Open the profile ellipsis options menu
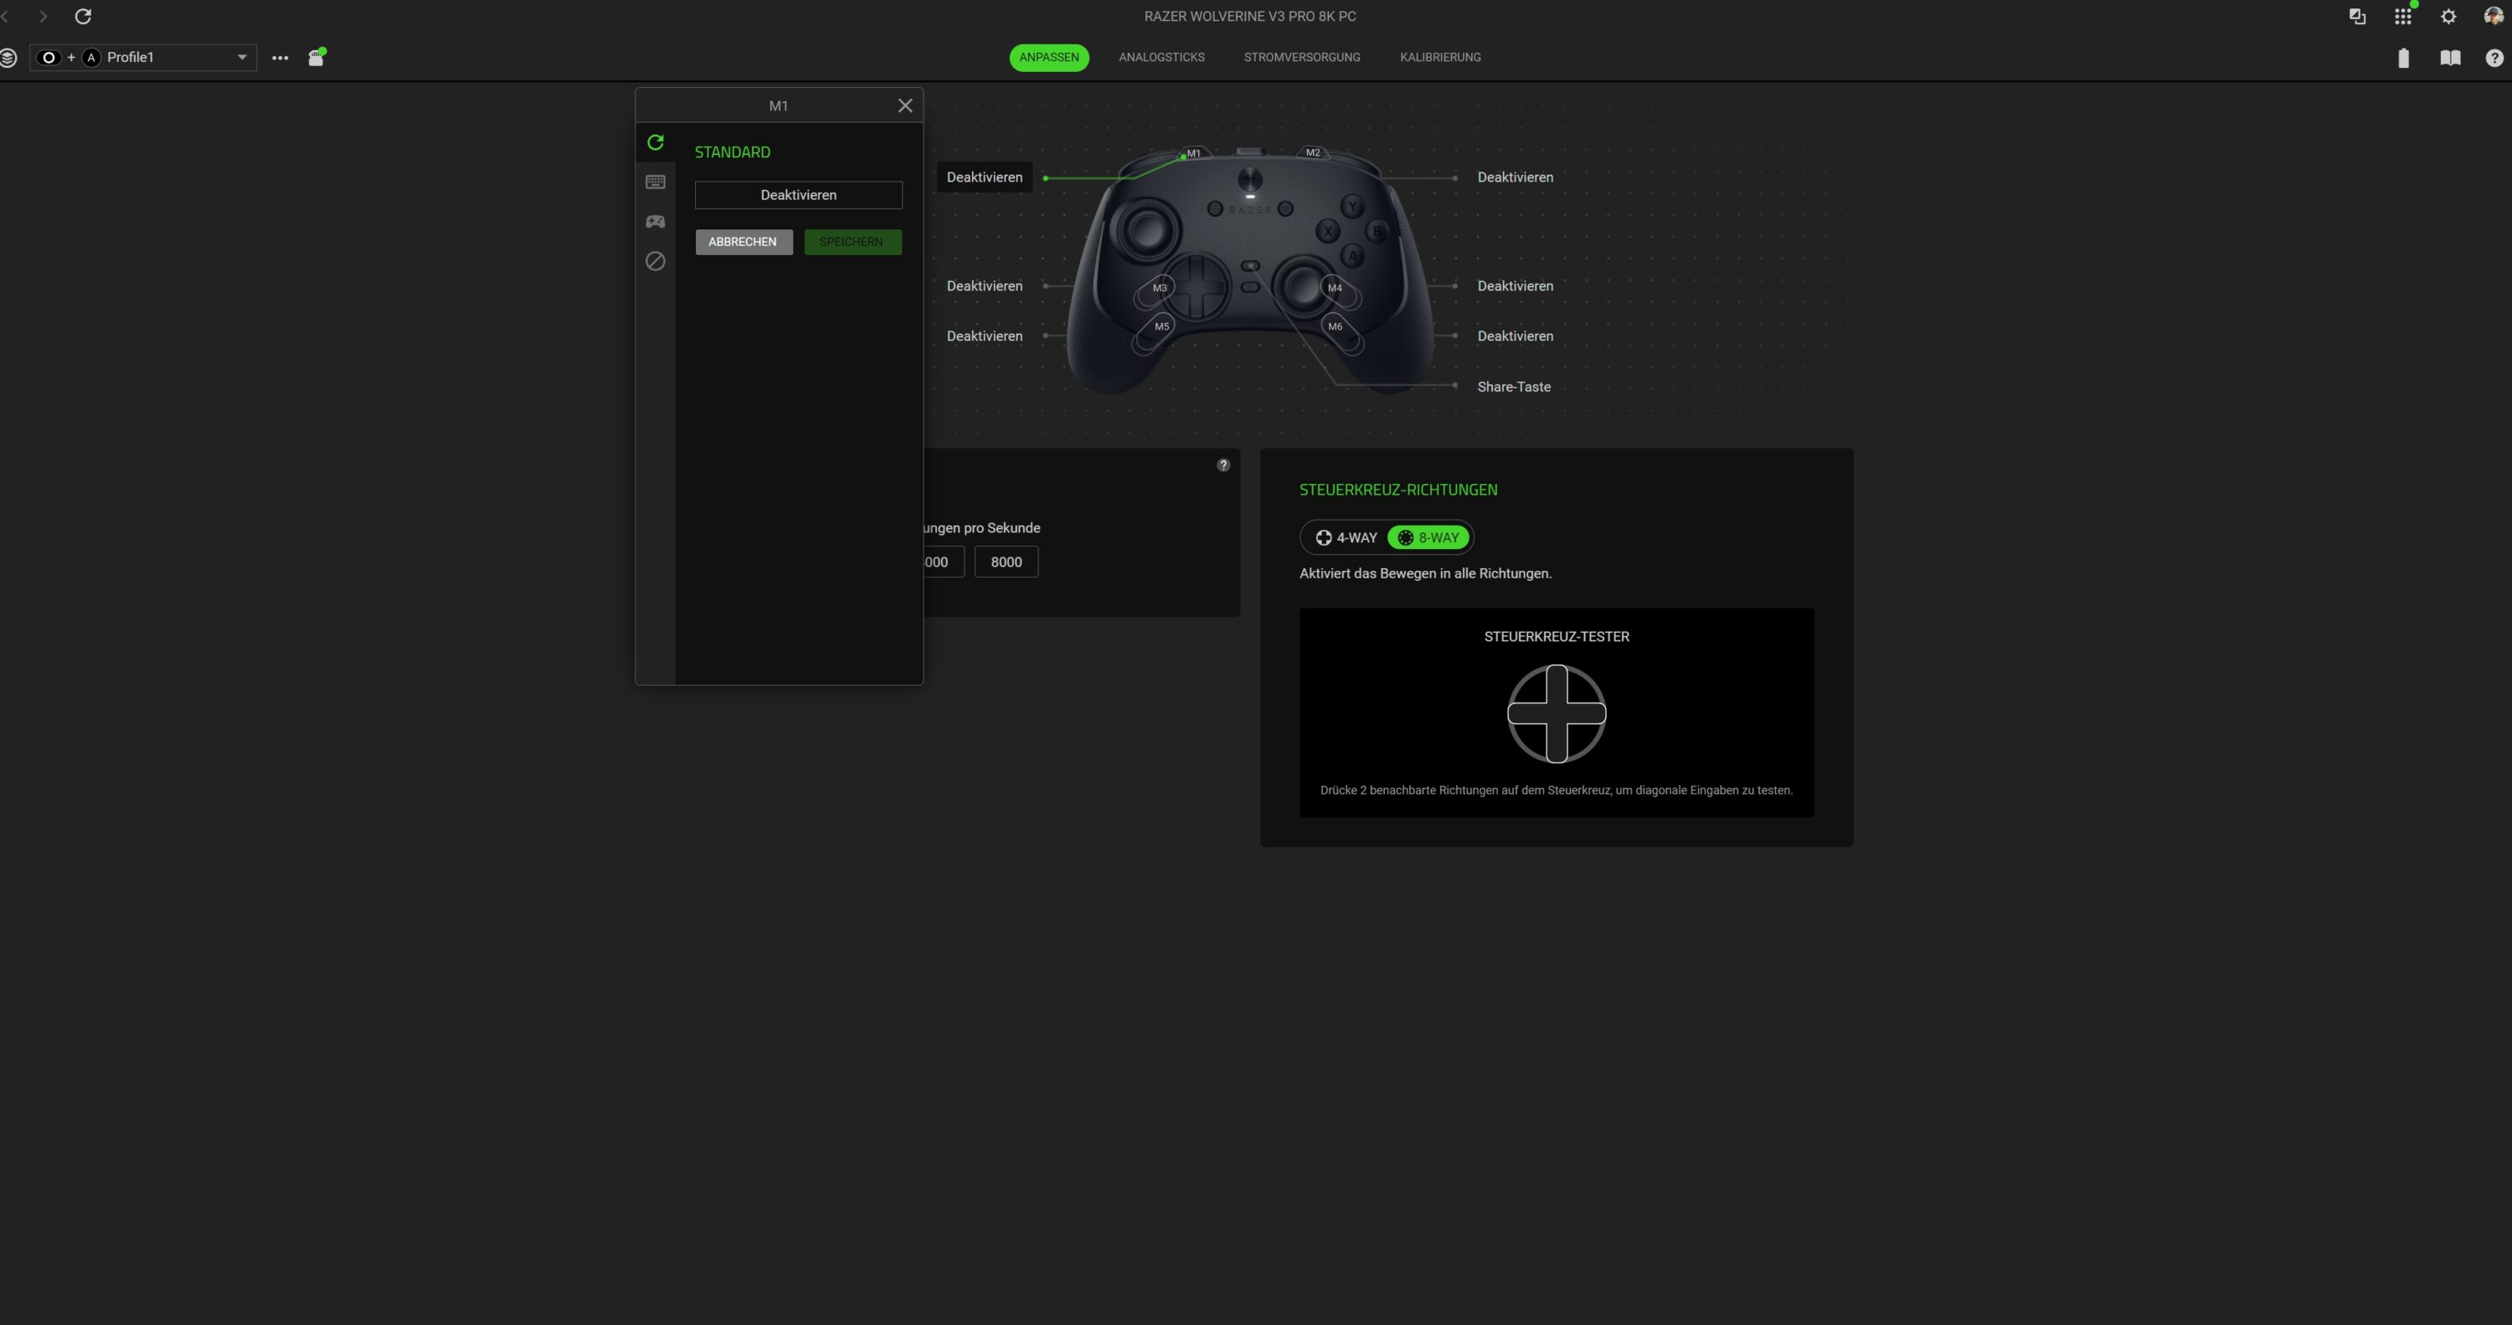Viewport: 2512px width, 1325px height. pos(280,58)
